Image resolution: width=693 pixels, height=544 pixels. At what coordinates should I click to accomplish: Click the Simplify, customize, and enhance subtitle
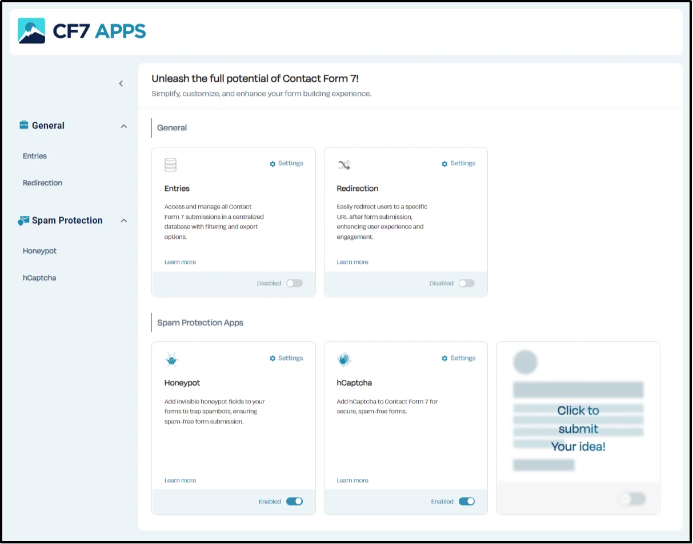point(262,94)
